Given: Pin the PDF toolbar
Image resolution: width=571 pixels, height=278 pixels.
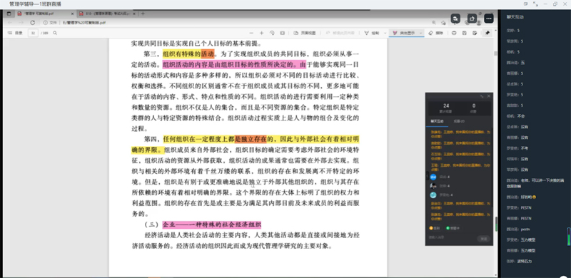Looking at the screenshot, I should pyautogui.click(x=487, y=33).
